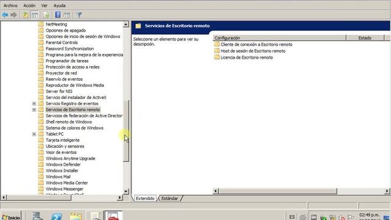The width and height of the screenshot is (391, 220).
Task: Click the document taskbar application icon
Action: click(x=95, y=216)
